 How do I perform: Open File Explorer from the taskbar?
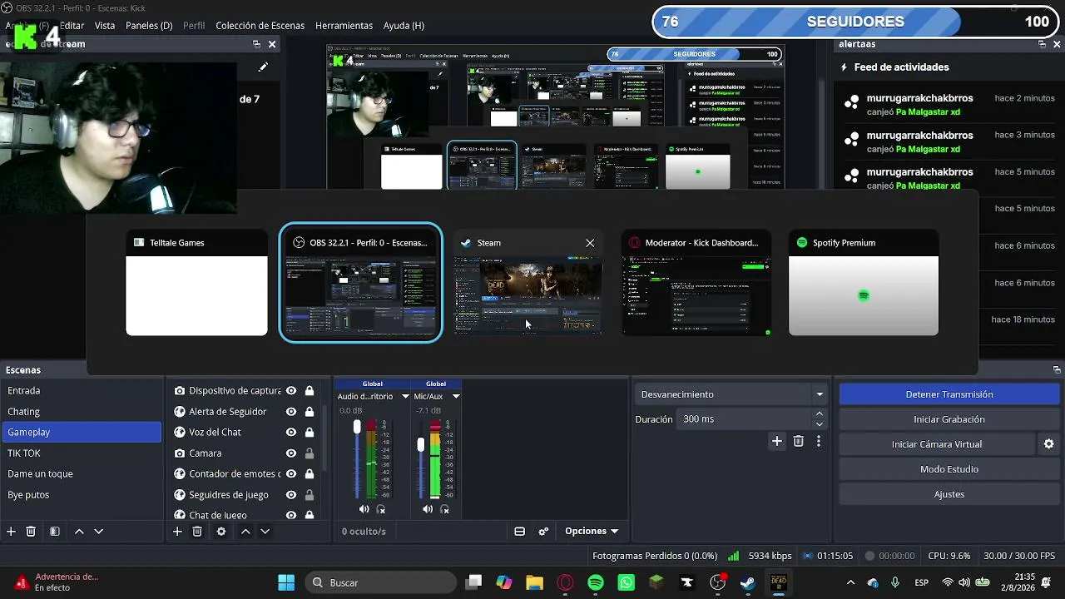point(534,582)
